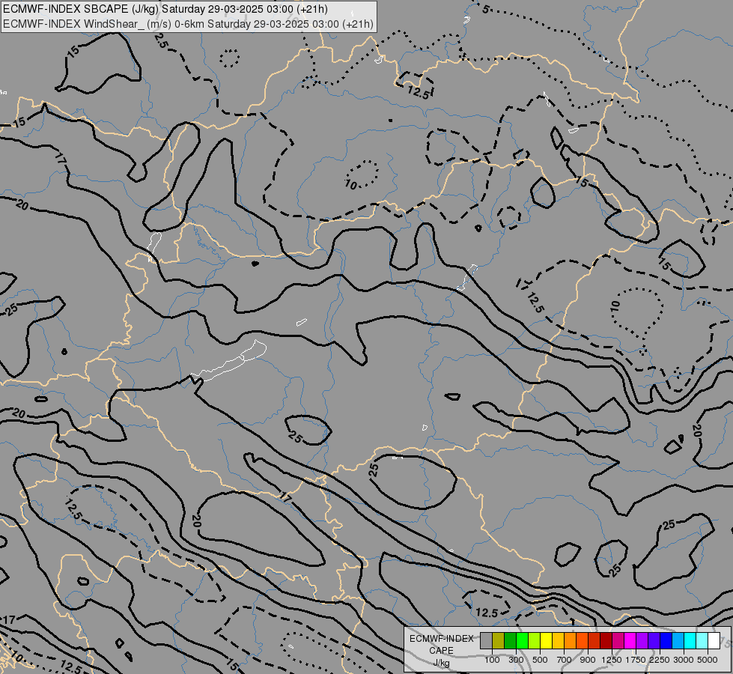The height and width of the screenshot is (674, 733).
Task: Click the CAPE label in the legend
Action: coord(441,651)
